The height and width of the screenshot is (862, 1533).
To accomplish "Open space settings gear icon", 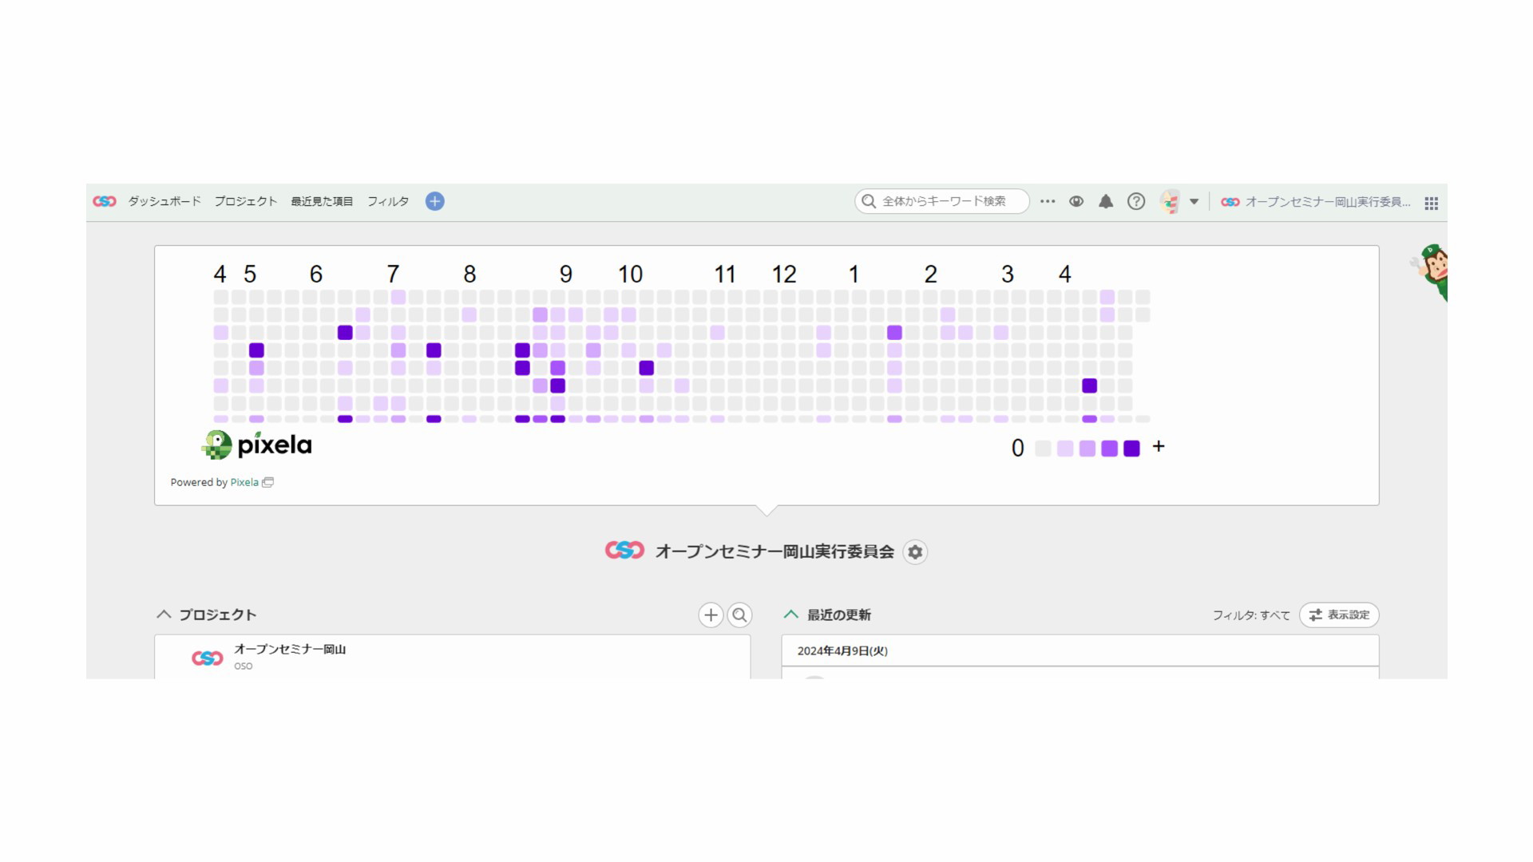I will point(915,552).
